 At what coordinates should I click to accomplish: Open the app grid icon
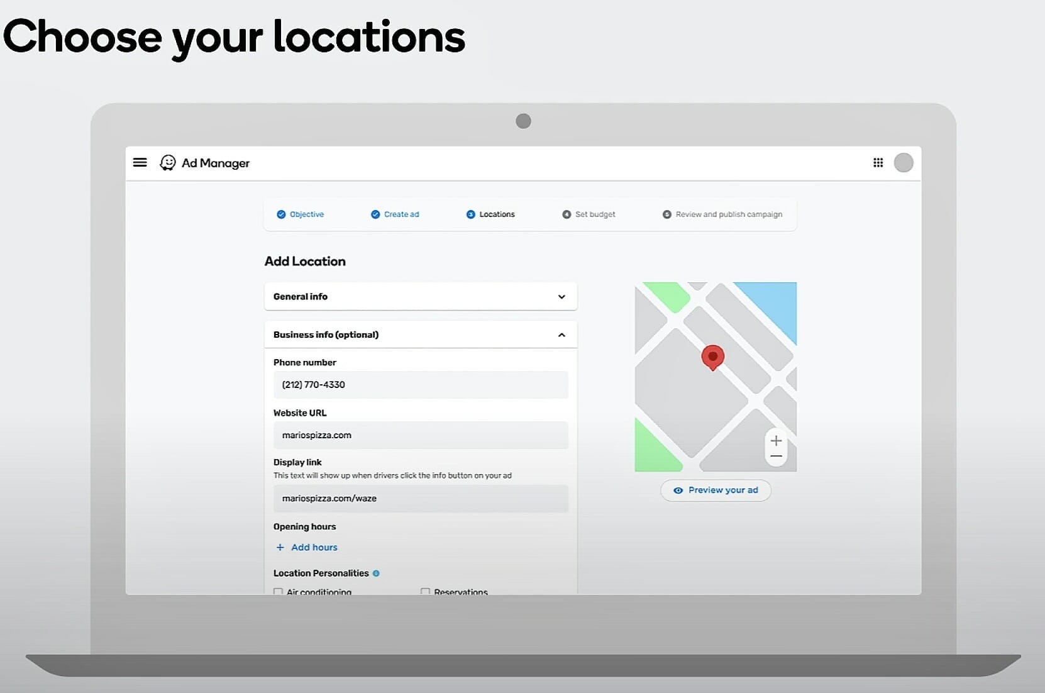coord(878,162)
